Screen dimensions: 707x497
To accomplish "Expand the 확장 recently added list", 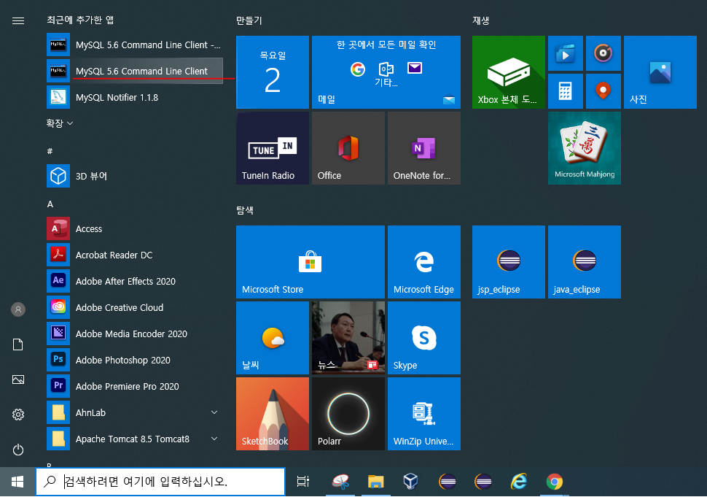I will tap(60, 123).
